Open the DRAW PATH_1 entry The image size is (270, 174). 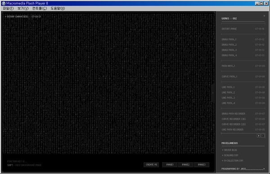[243, 40]
